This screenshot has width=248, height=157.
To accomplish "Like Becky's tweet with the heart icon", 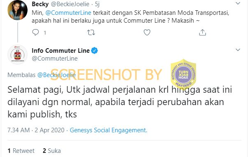I will pos(147,33).
